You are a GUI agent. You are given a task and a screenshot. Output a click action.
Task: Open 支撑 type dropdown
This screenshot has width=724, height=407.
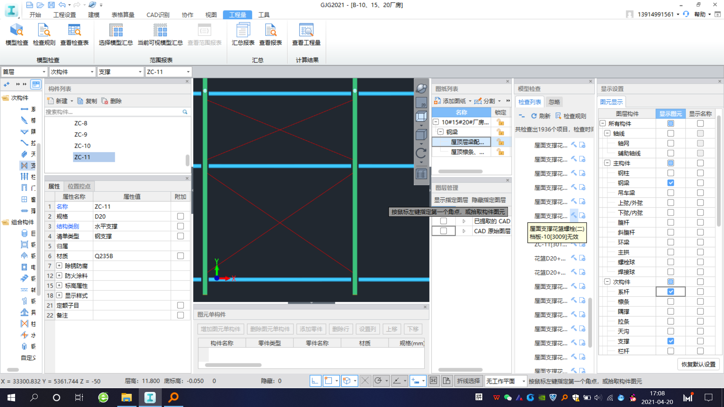(x=120, y=72)
